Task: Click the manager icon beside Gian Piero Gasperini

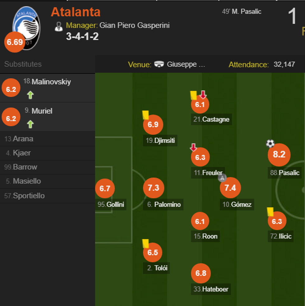Action: pyautogui.click(x=59, y=26)
